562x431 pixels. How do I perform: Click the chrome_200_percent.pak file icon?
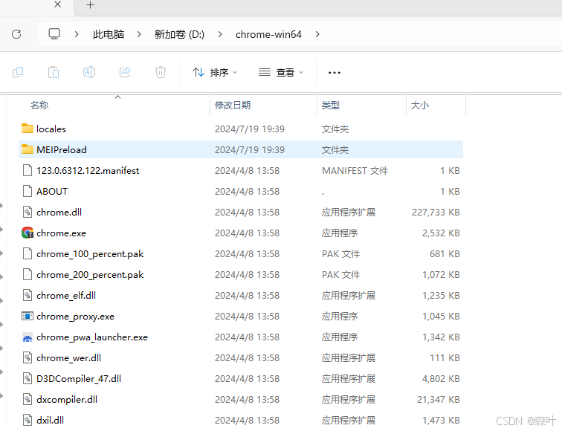tap(28, 274)
